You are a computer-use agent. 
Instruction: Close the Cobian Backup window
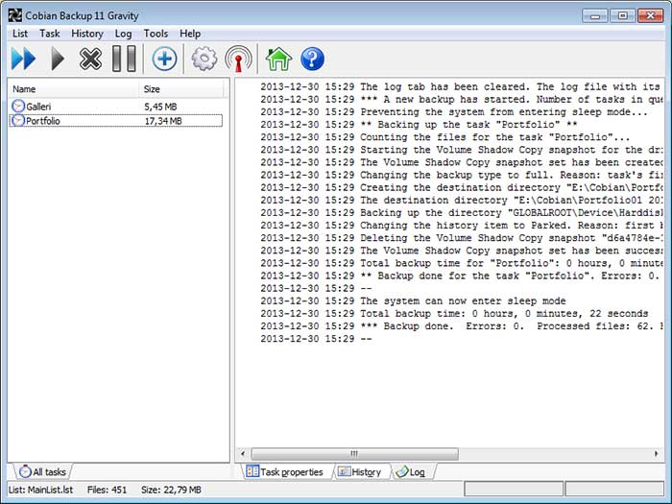click(651, 16)
